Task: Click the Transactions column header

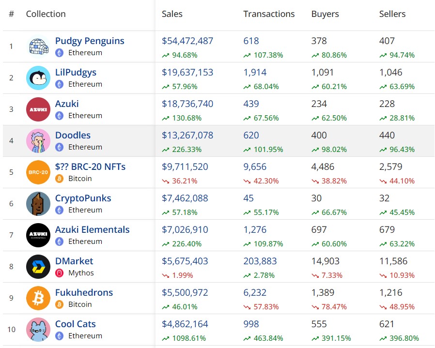Action: [269, 14]
